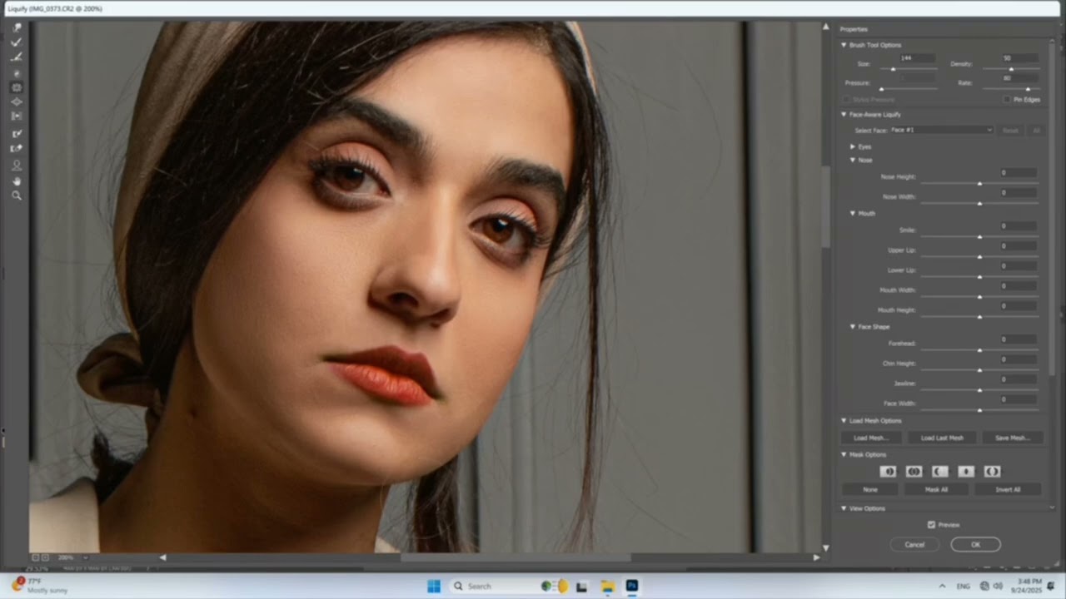Select the Face tool
The image size is (1066, 599).
pos(17,166)
